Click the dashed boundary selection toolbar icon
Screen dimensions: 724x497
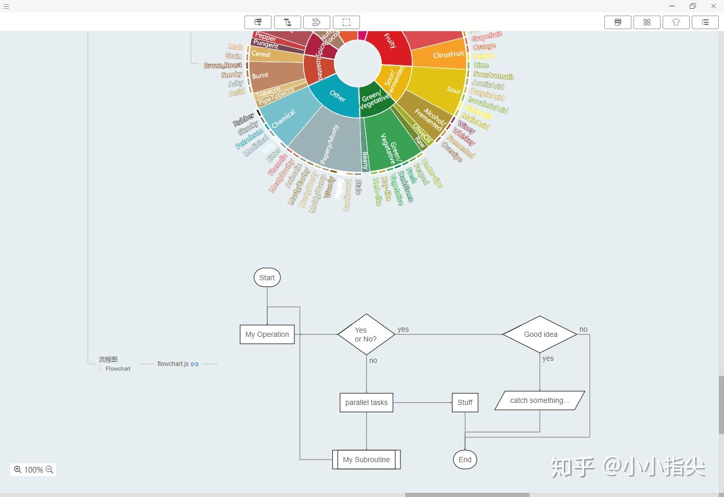[x=346, y=22]
